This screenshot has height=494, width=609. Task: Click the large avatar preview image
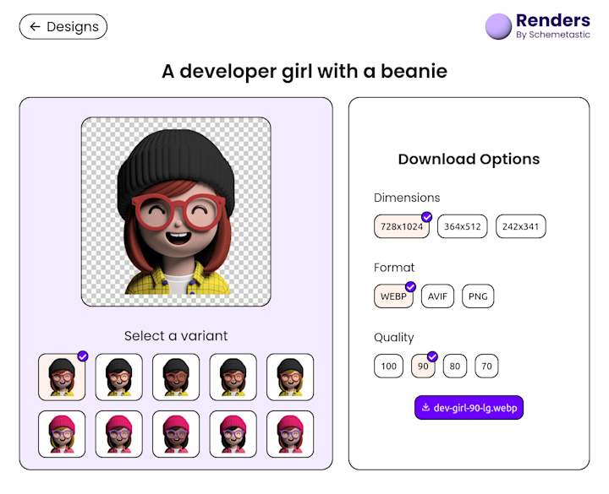[x=176, y=212]
